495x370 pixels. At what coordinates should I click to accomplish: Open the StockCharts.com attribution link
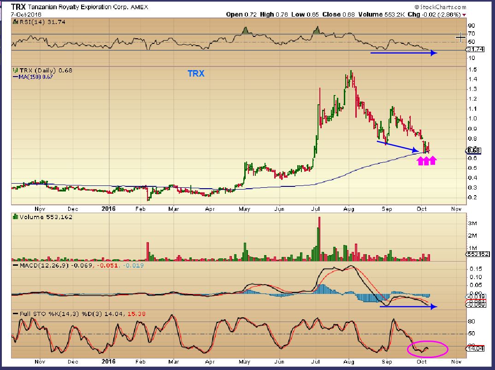pyautogui.click(x=441, y=7)
